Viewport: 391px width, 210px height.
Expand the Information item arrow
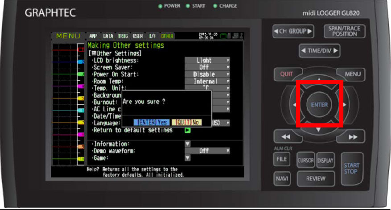[x=188, y=144]
